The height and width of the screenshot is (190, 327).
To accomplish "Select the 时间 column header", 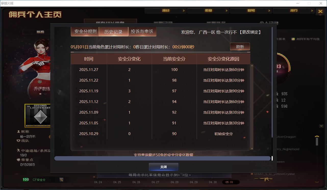I will pos(89,59).
